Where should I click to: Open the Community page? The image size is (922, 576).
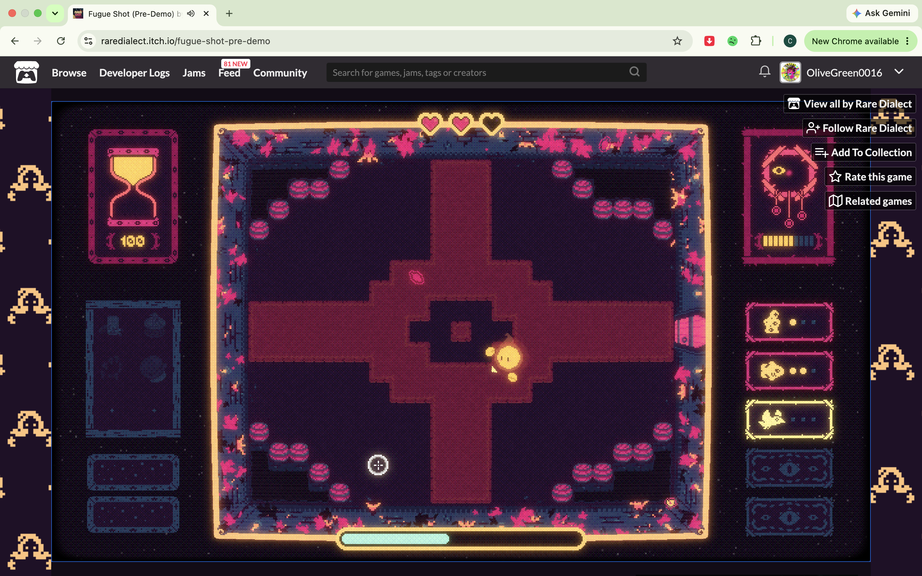tap(280, 72)
